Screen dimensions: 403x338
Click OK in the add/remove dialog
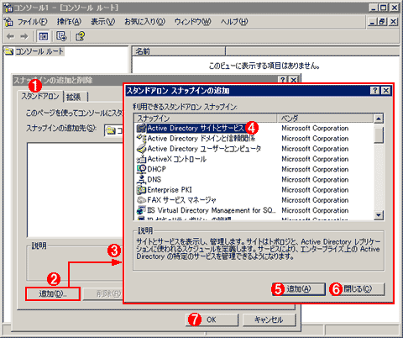pos(212,320)
